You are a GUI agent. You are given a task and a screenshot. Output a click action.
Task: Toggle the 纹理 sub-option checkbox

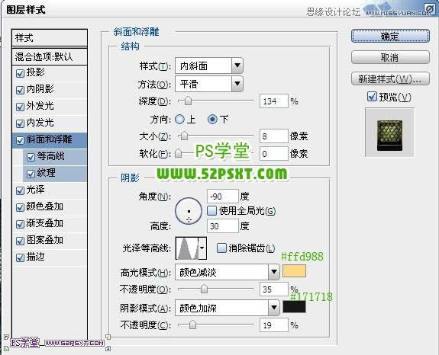pyautogui.click(x=31, y=174)
